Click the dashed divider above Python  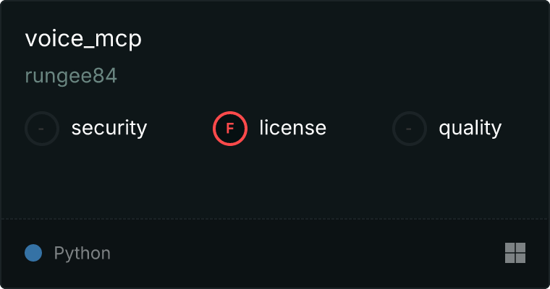click(x=275, y=219)
